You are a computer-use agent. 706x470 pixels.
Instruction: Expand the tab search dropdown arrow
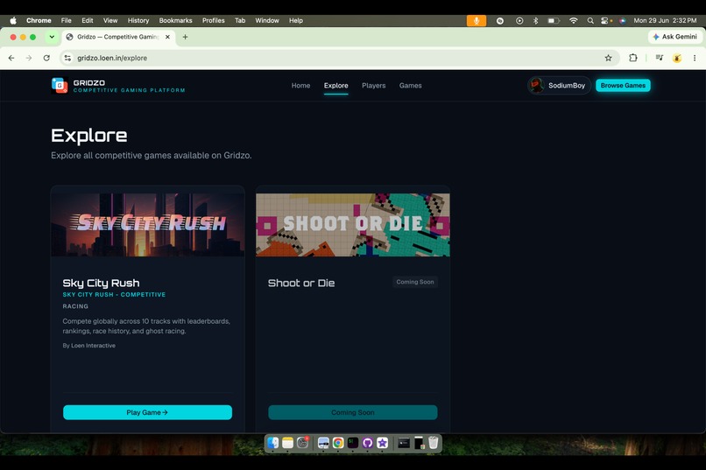(x=52, y=37)
